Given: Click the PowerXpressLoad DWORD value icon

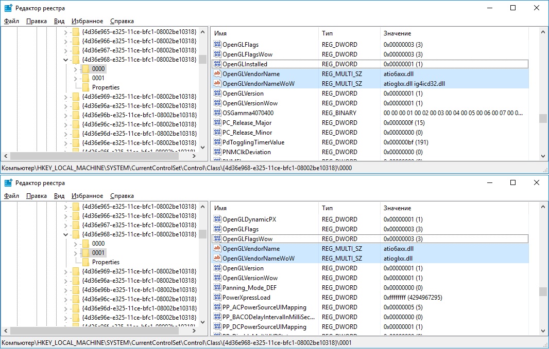Looking at the screenshot, I should (x=217, y=298).
